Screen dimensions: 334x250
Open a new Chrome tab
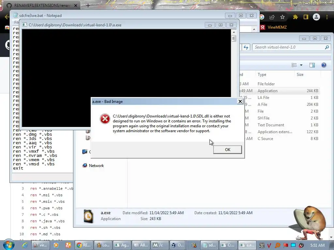pos(88,6)
